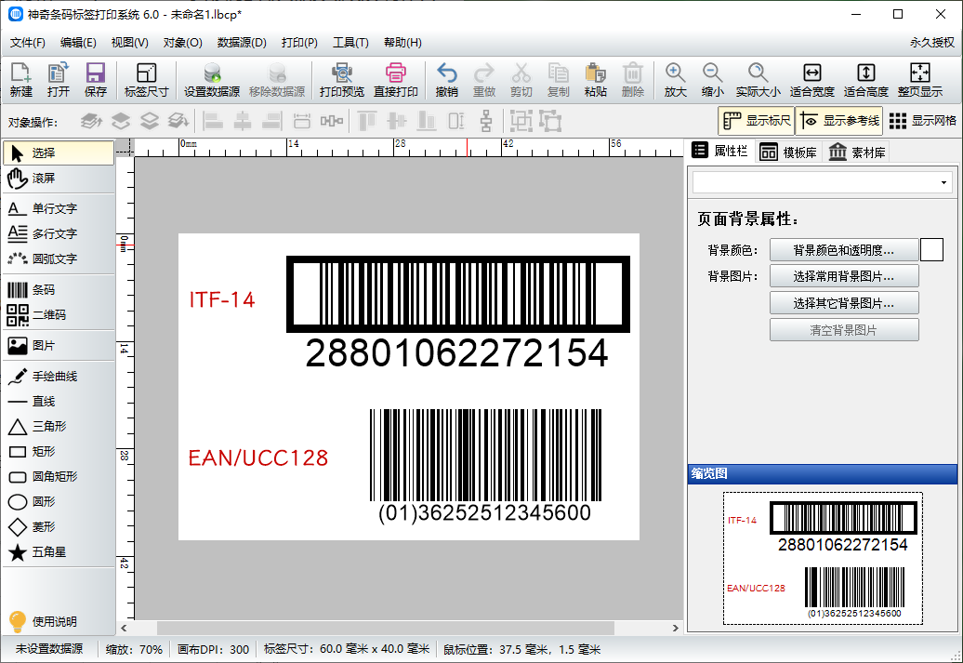Click 直接打印 direct print icon
Viewport: 963px width, 663px height.
pos(396,80)
